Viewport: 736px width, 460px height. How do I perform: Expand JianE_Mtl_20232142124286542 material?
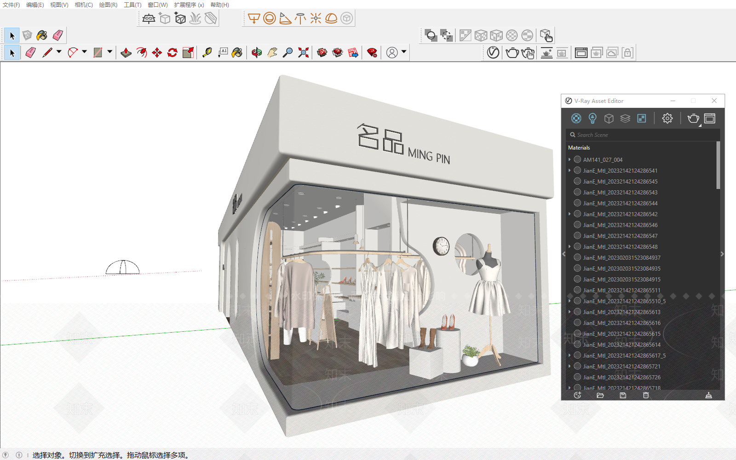tap(569, 214)
